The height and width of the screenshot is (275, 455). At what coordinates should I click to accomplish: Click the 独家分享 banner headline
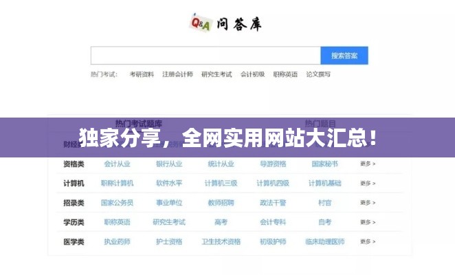tap(227, 137)
